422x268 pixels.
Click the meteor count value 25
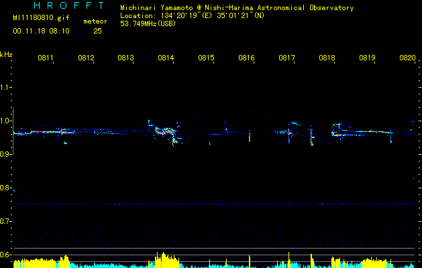tap(97, 31)
